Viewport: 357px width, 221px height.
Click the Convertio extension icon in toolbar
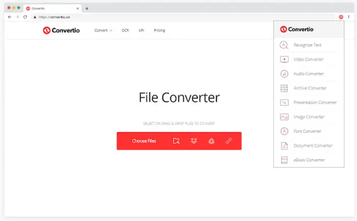341,17
